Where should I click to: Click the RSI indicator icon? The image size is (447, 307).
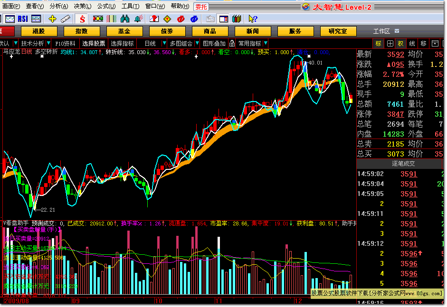pyautogui.click(x=23, y=19)
